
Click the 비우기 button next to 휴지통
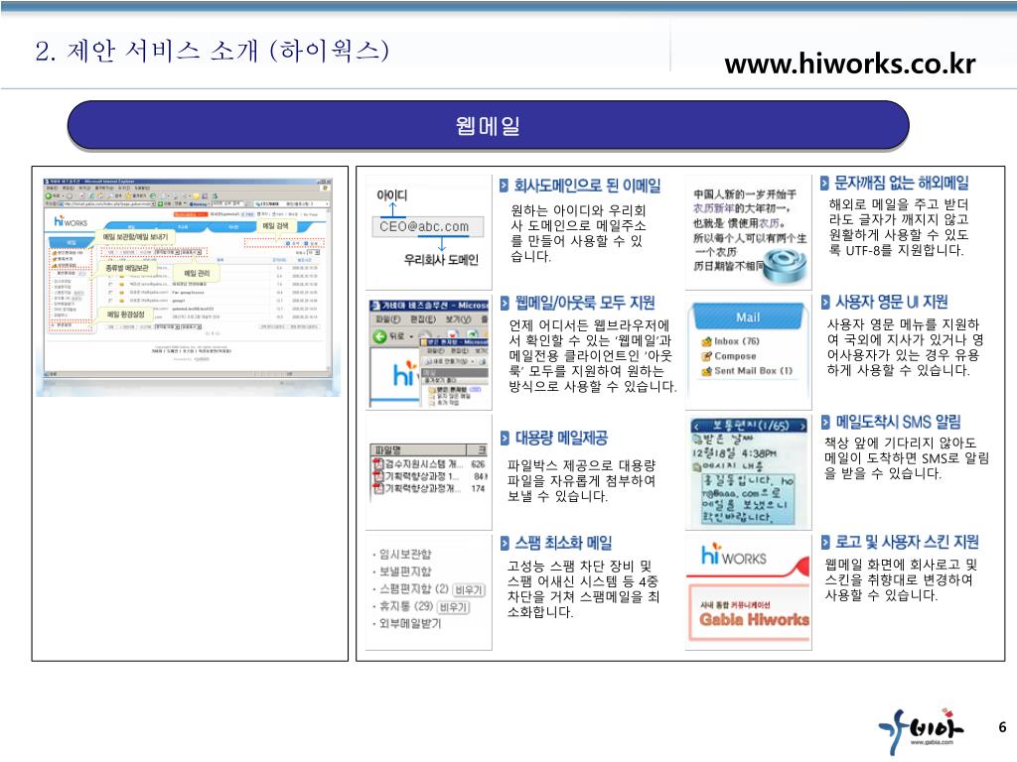point(453,607)
